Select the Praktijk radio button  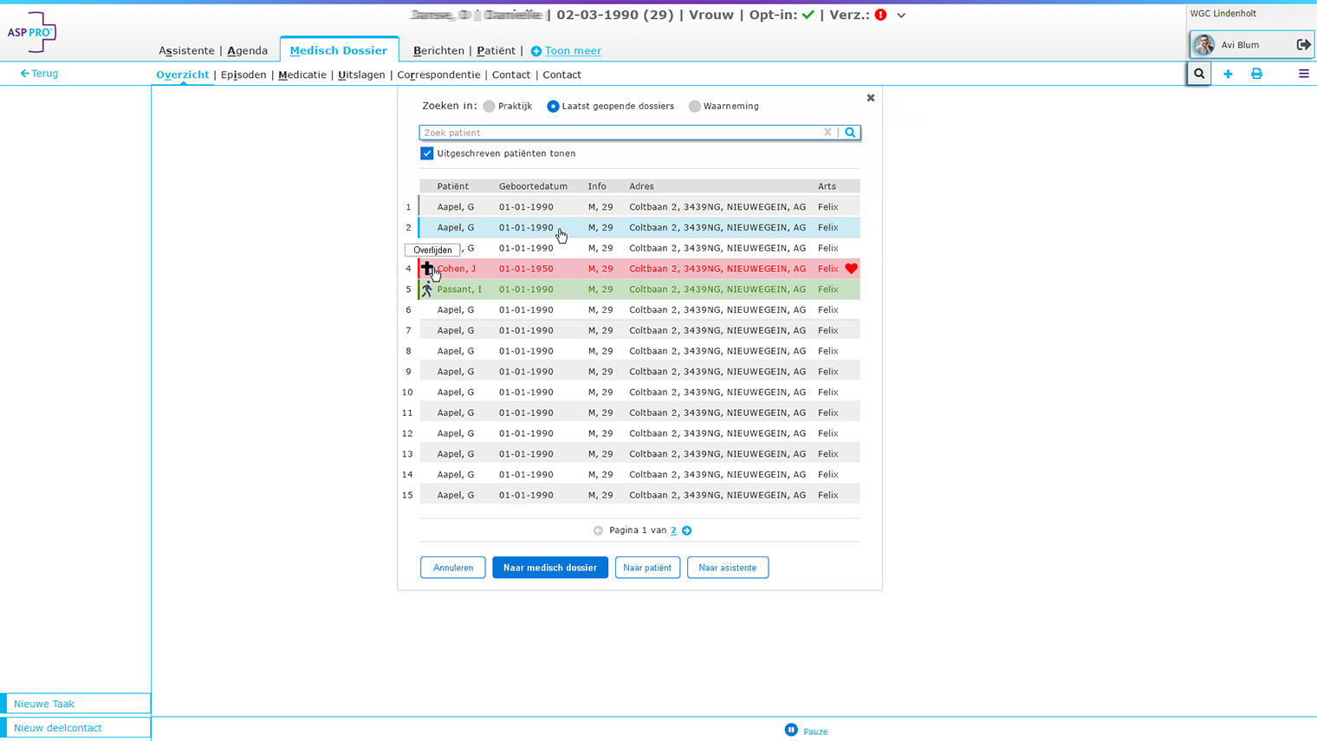[490, 106]
